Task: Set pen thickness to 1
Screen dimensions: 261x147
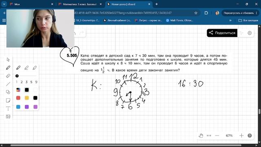Action: [x=17, y=82]
